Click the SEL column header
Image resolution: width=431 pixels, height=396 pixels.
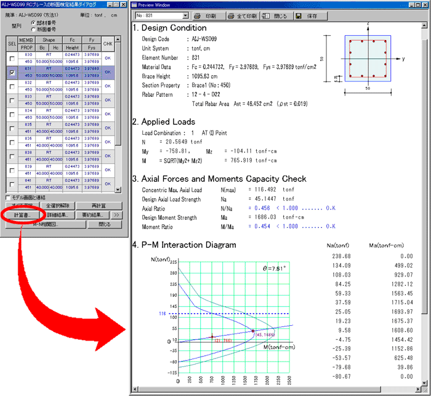point(12,44)
